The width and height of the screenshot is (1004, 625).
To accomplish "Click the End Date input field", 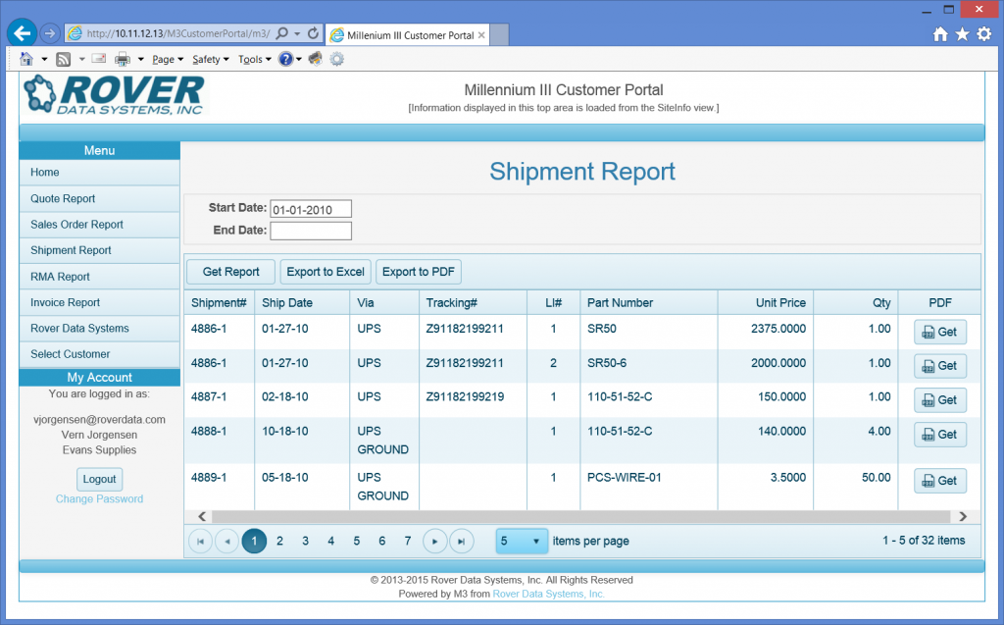I will tap(311, 231).
